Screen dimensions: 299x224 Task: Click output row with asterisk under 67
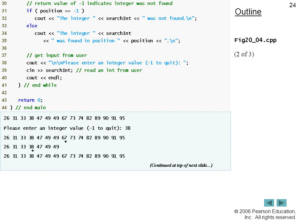64,138
